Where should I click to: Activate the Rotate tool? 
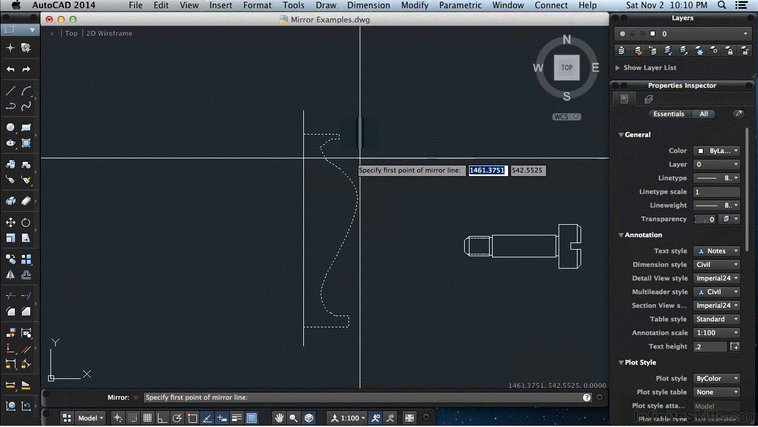tap(26, 222)
